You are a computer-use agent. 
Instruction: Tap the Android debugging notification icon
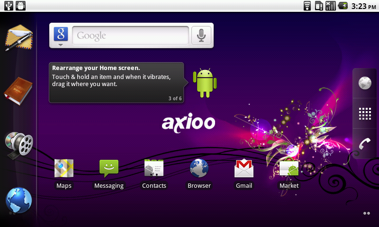pyautogui.click(x=21, y=6)
